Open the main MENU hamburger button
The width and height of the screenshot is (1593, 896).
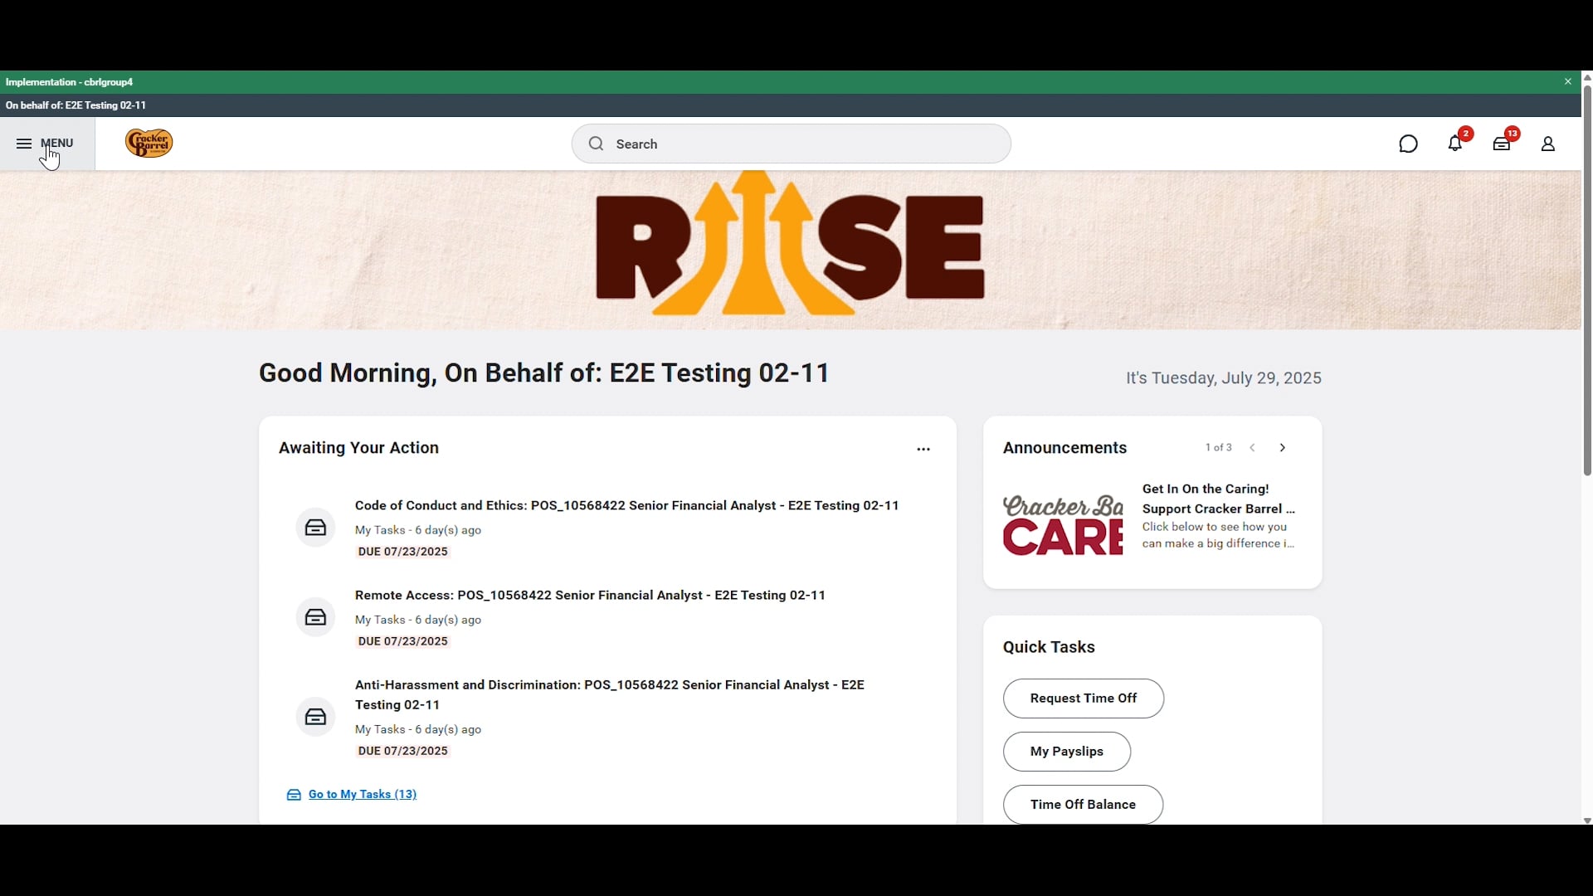click(46, 144)
